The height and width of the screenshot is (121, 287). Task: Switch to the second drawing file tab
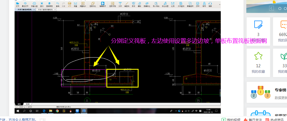click(x=46, y=10)
